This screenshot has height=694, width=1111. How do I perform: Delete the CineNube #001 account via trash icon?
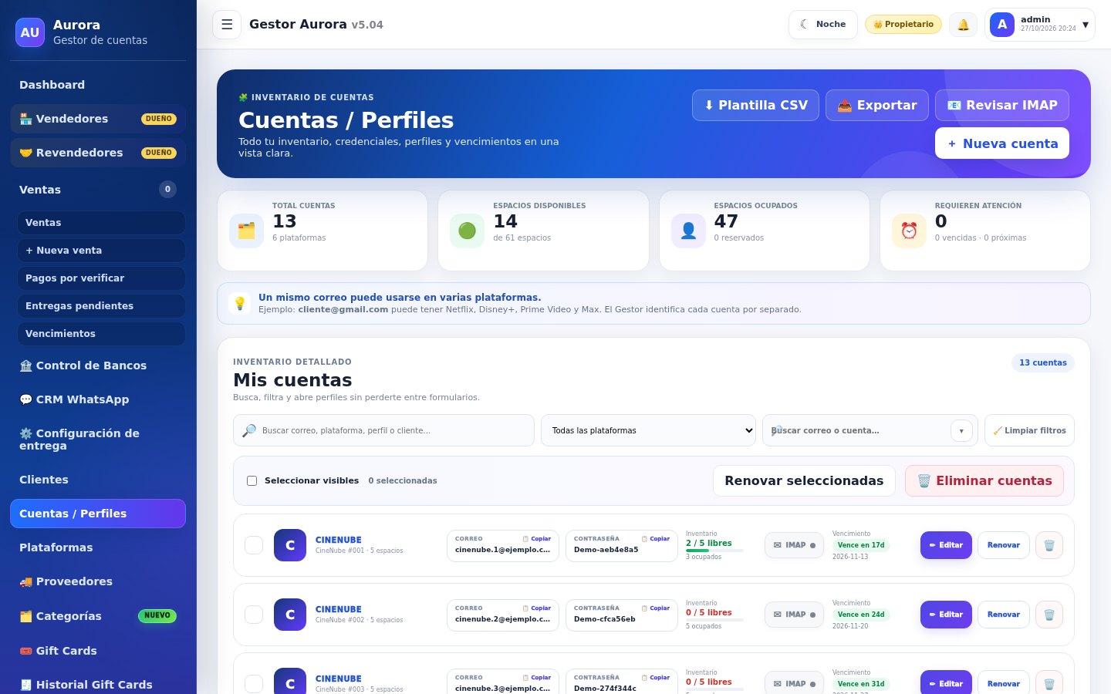1049,545
